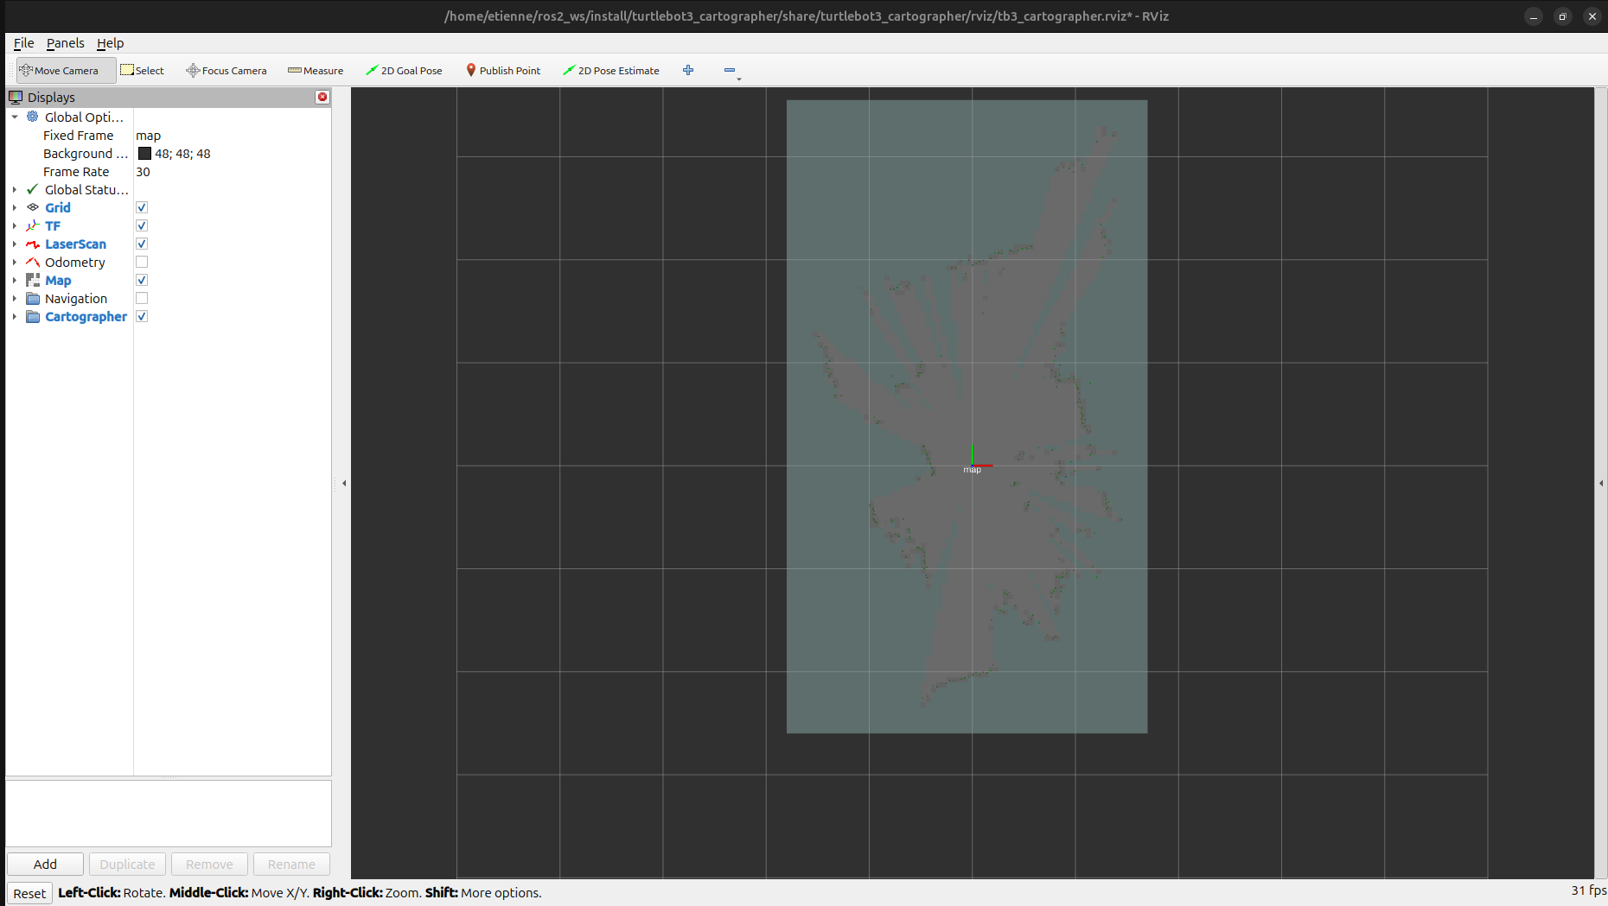This screenshot has height=906, width=1608.
Task: Enable the Odometry display checkbox
Action: (141, 262)
